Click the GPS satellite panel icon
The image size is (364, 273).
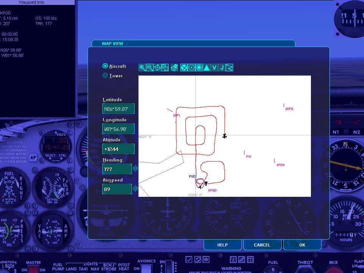click(242, 259)
